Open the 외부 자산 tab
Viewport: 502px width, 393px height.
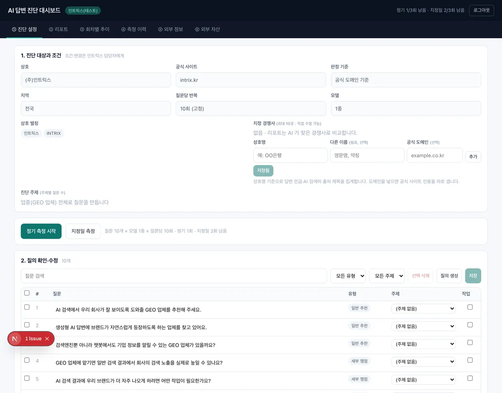tap(207, 29)
